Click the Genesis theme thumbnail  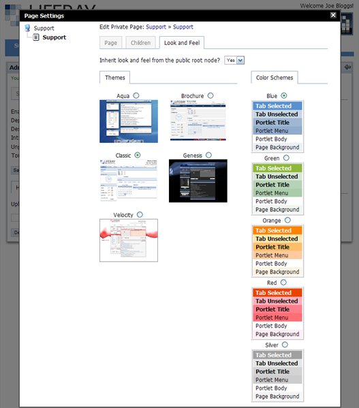tap(198, 181)
